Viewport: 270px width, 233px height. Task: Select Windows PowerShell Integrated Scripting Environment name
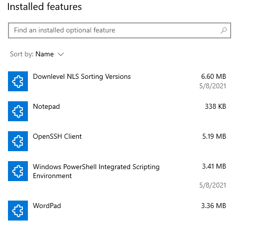[x=96, y=171]
